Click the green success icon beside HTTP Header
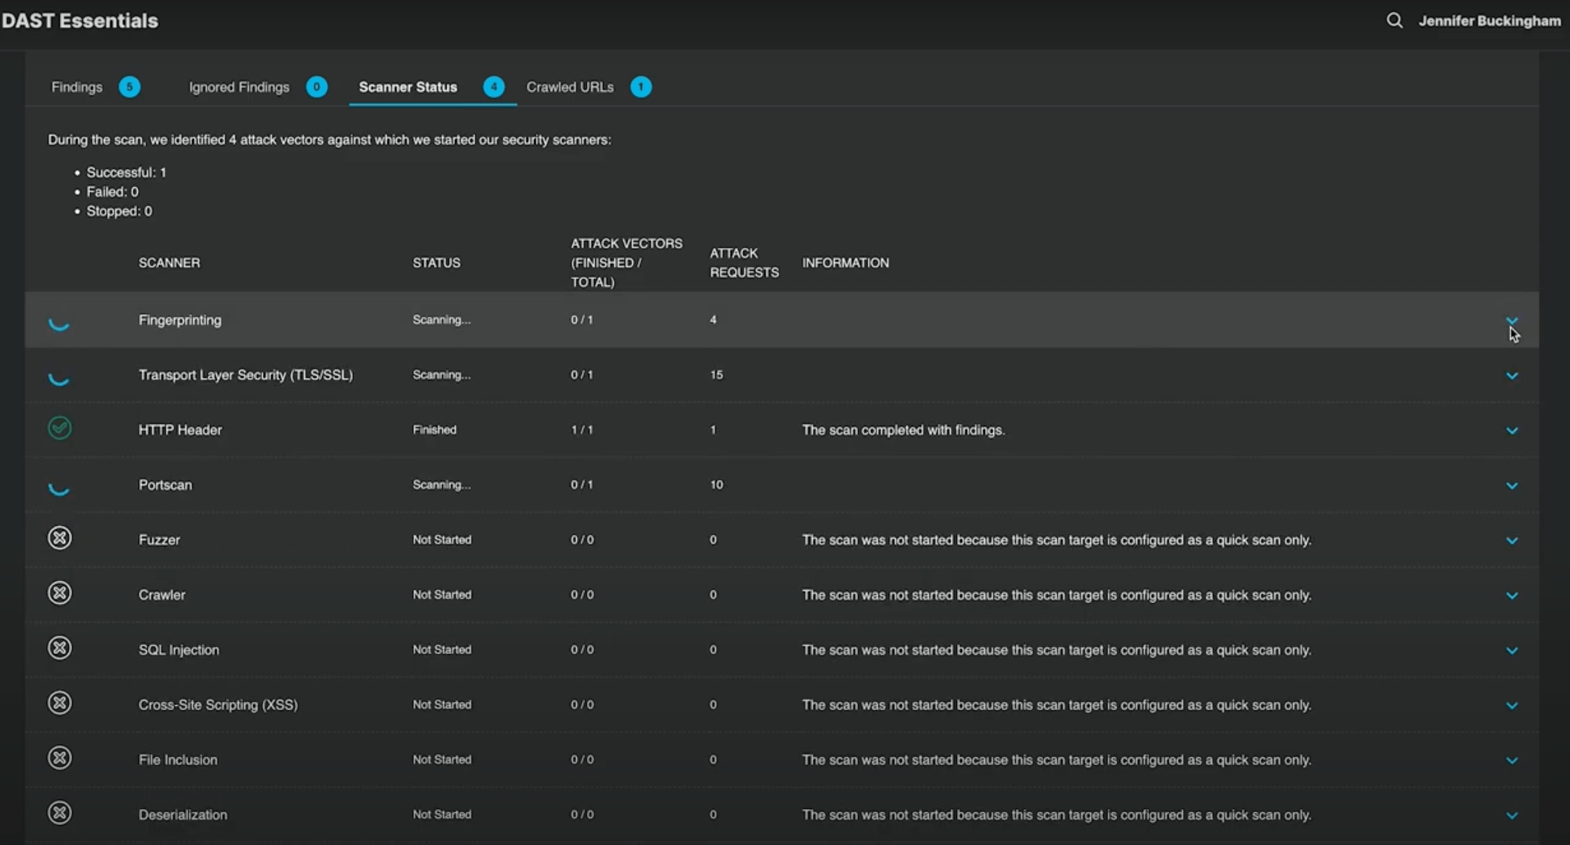This screenshot has height=845, width=1570. coord(59,428)
